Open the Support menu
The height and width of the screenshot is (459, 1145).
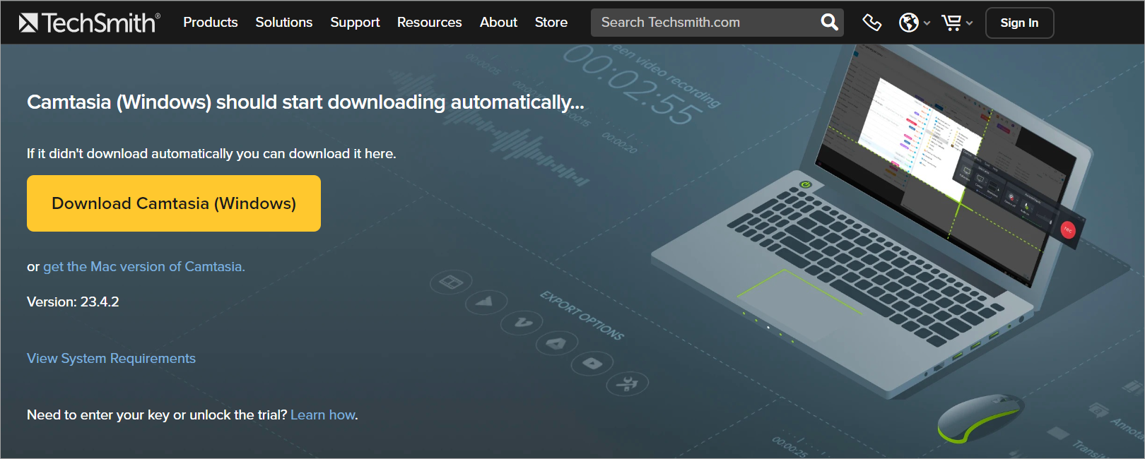click(355, 23)
